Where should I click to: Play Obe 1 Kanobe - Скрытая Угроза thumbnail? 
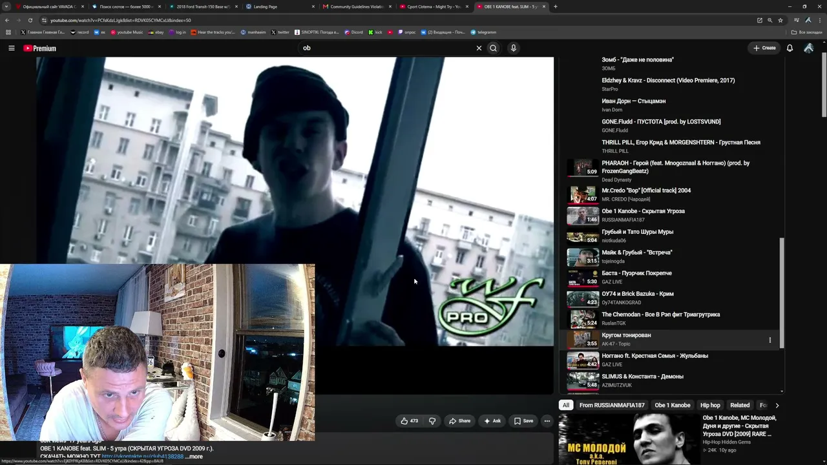click(x=583, y=215)
